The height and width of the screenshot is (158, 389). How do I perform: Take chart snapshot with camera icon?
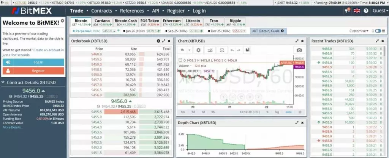click(x=299, y=50)
